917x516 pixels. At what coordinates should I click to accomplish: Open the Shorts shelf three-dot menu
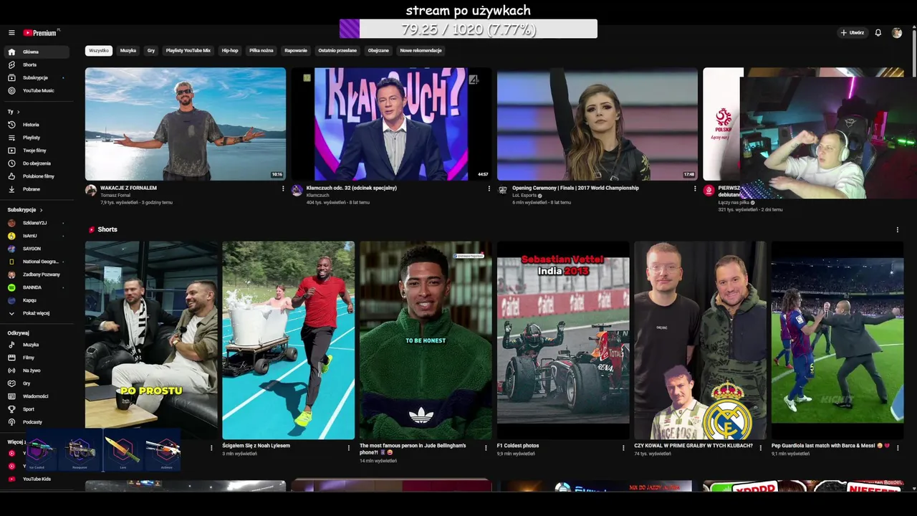[897, 230]
